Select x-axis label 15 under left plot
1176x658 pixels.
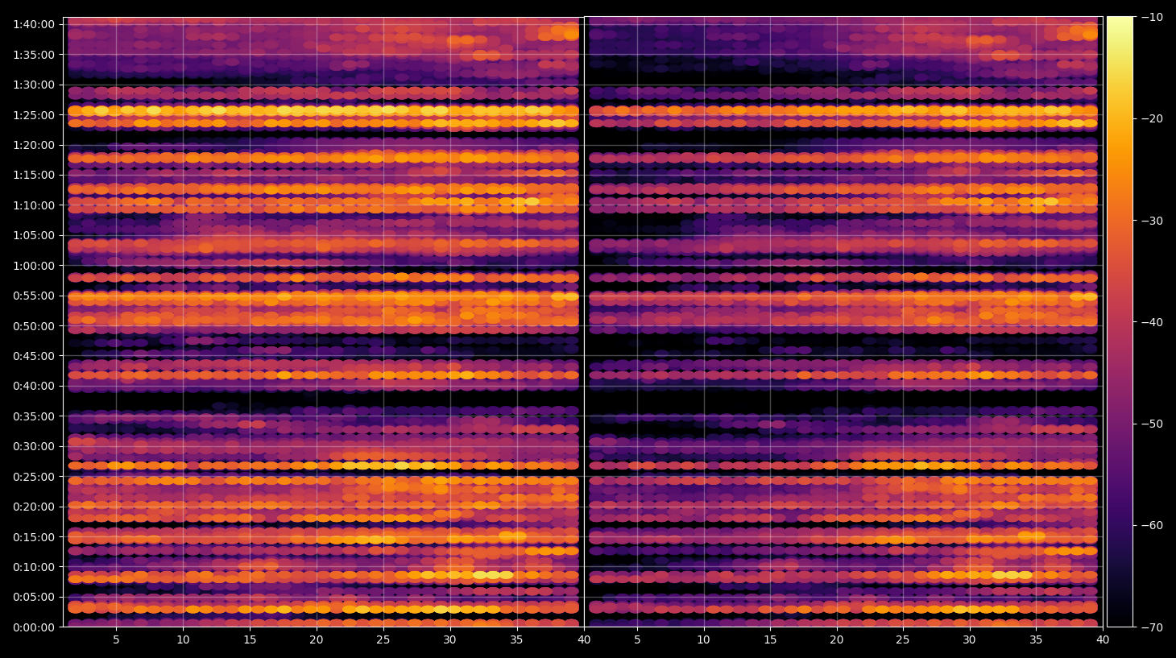tap(250, 640)
